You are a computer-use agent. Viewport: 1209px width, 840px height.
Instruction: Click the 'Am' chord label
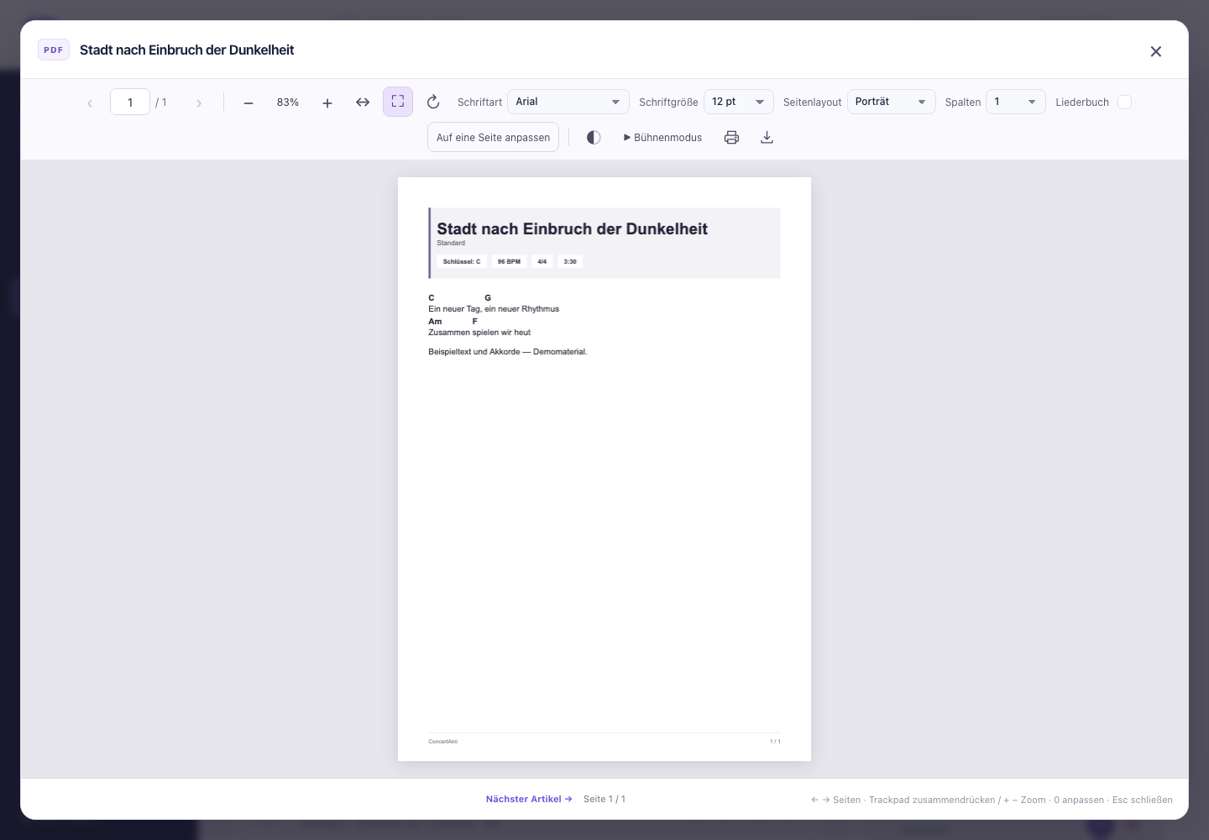(435, 322)
